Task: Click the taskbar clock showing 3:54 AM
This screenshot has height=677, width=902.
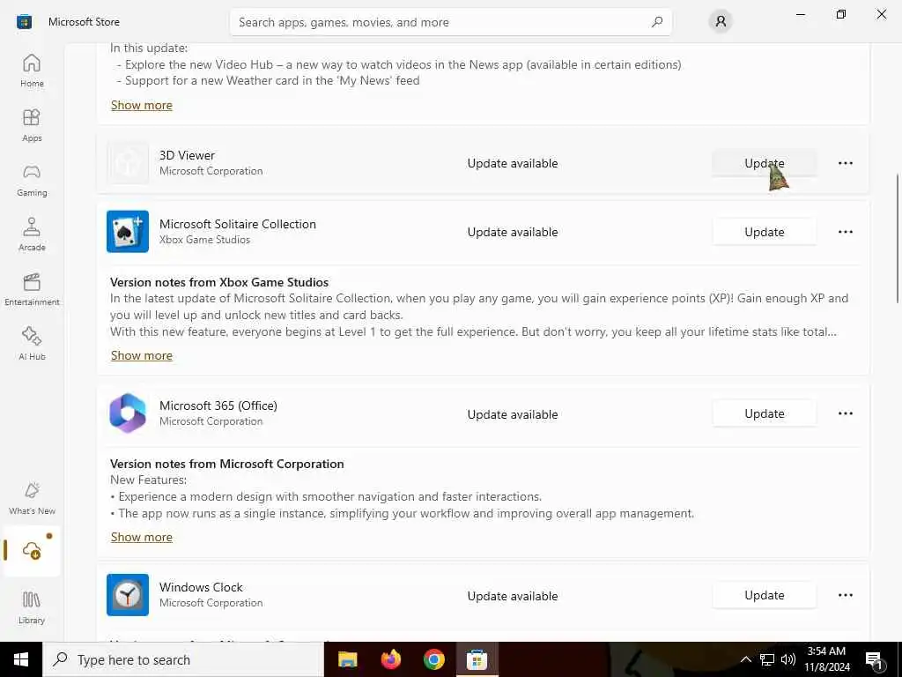Action: (x=826, y=659)
